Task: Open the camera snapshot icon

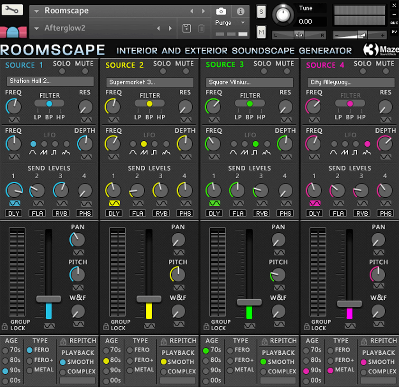Action: coord(221,11)
